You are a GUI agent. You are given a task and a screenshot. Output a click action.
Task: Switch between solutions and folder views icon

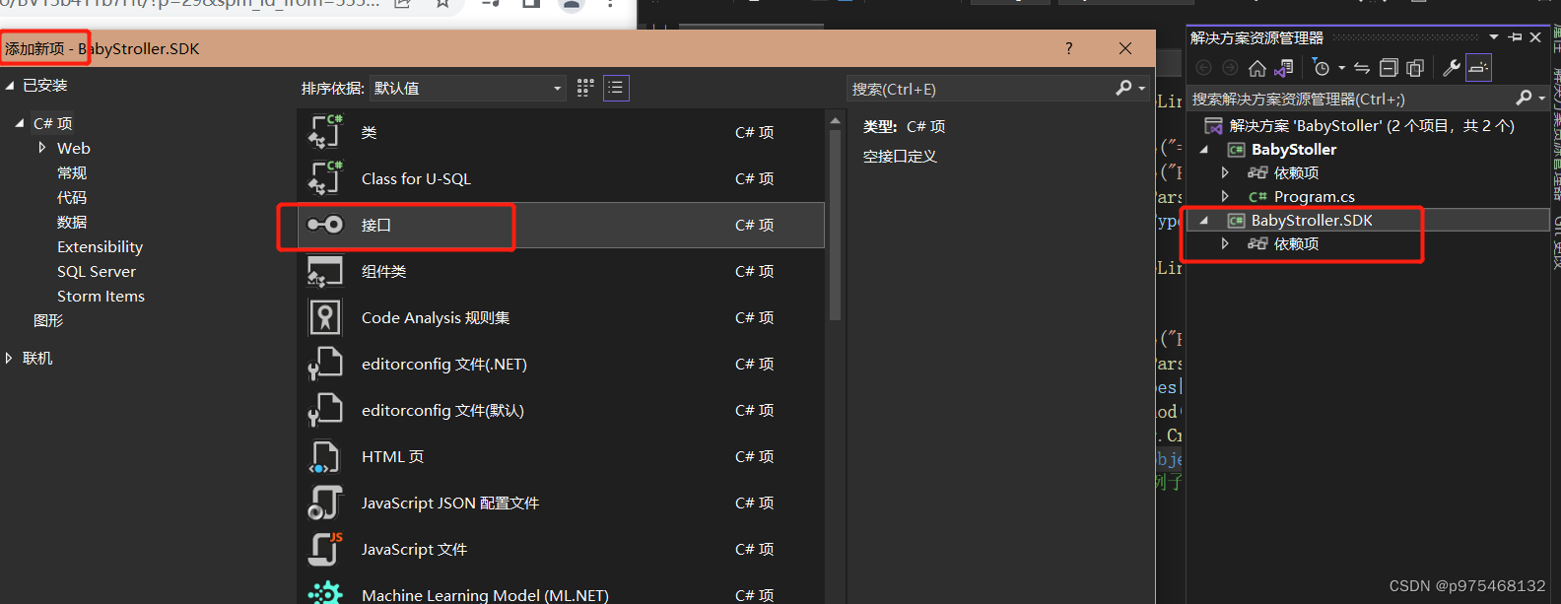(x=1283, y=68)
